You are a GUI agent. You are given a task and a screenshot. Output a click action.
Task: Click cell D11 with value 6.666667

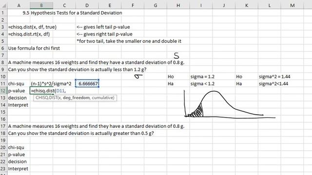coord(87,84)
